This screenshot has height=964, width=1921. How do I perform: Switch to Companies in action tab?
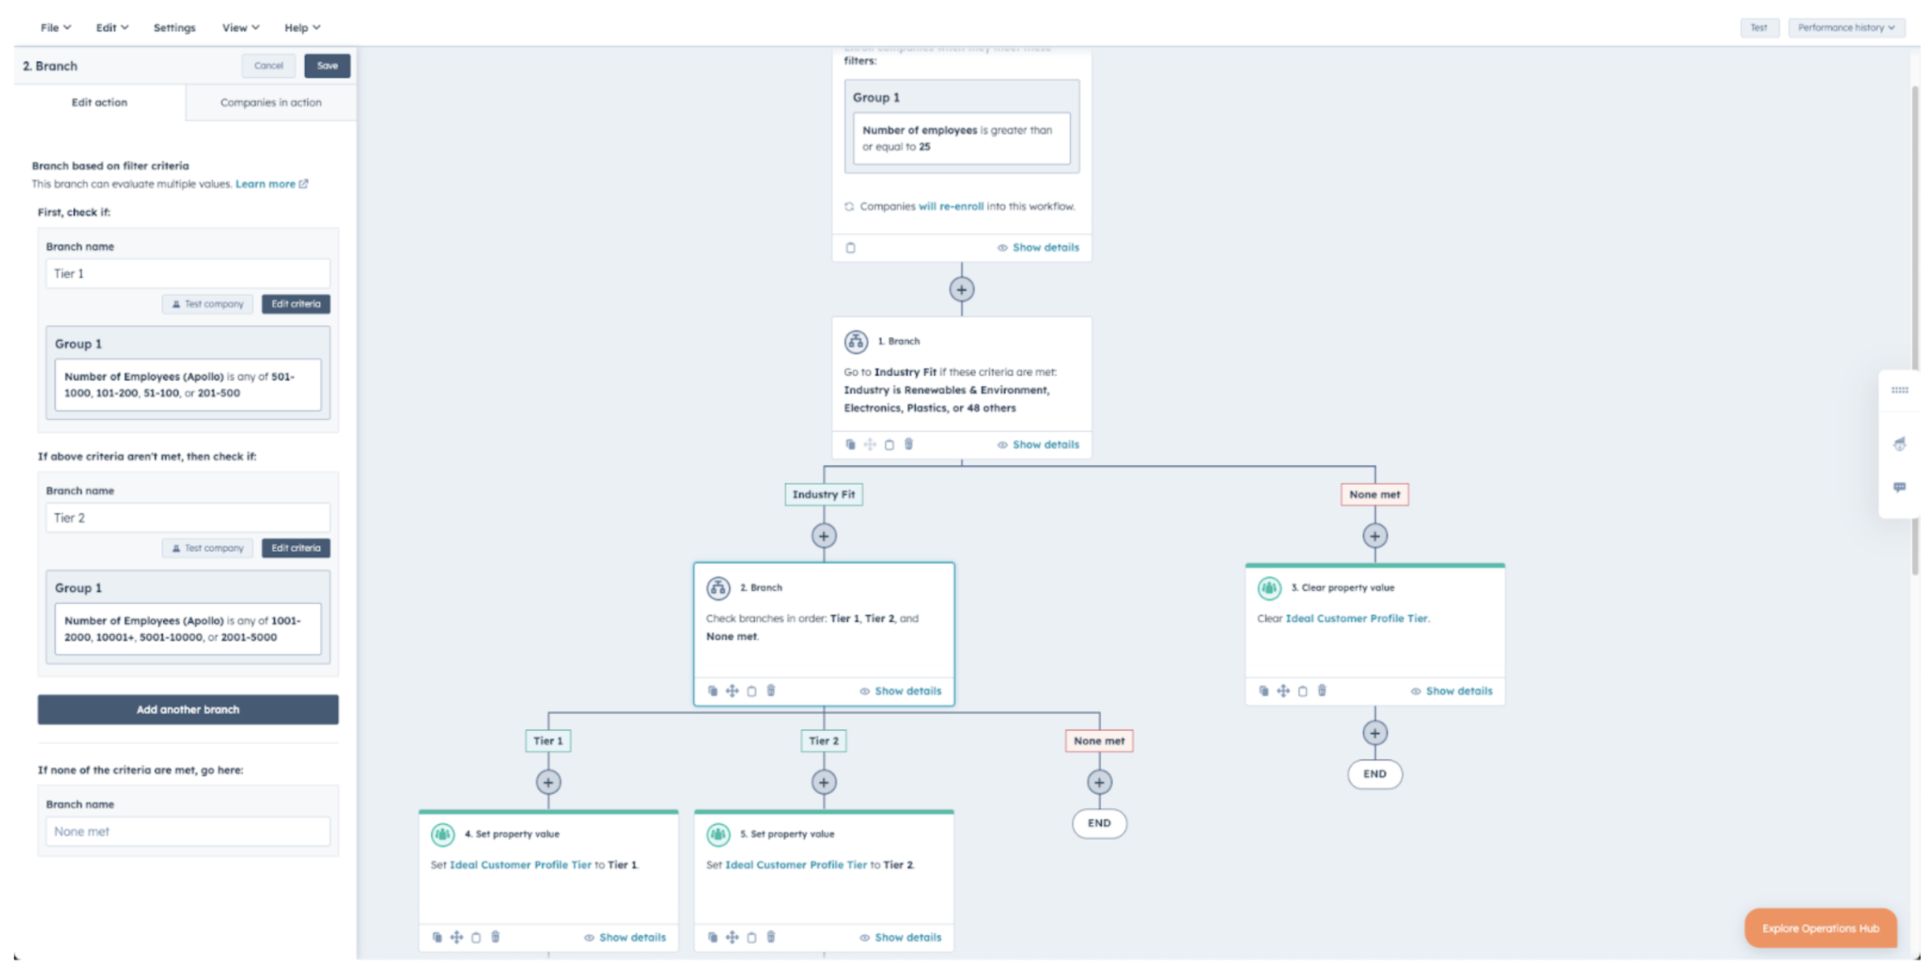(x=270, y=102)
